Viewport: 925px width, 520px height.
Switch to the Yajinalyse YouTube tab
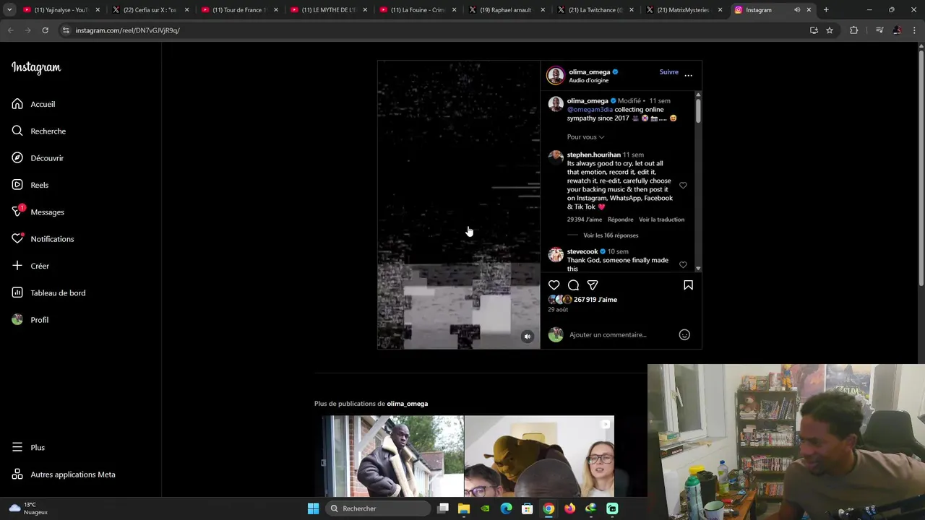(61, 10)
